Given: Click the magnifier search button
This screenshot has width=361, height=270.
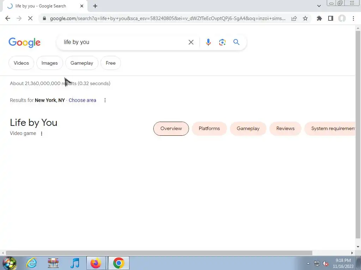Looking at the screenshot, I should 236,42.
